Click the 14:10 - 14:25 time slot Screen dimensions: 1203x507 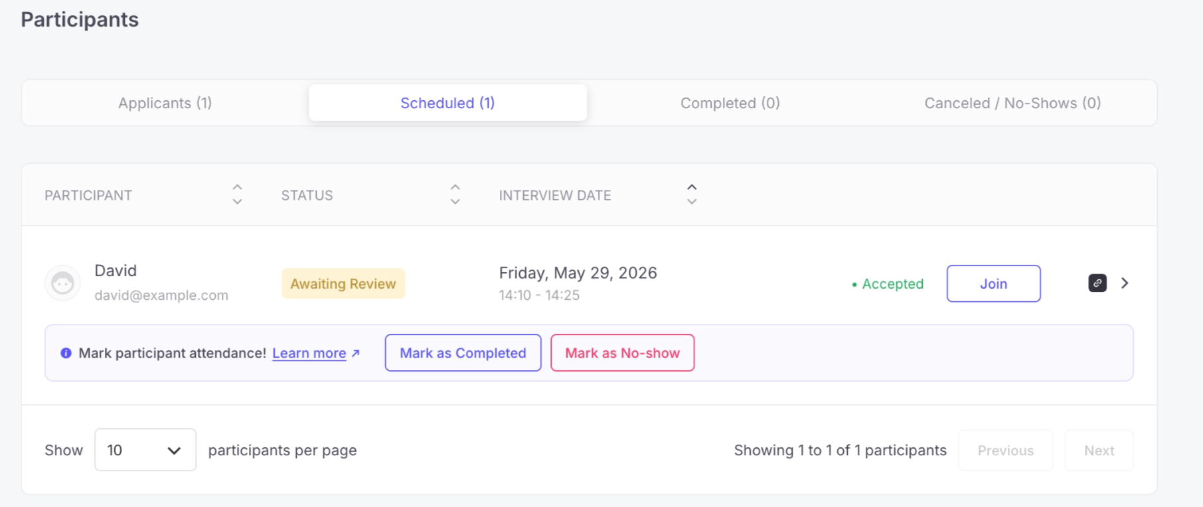[x=539, y=295]
